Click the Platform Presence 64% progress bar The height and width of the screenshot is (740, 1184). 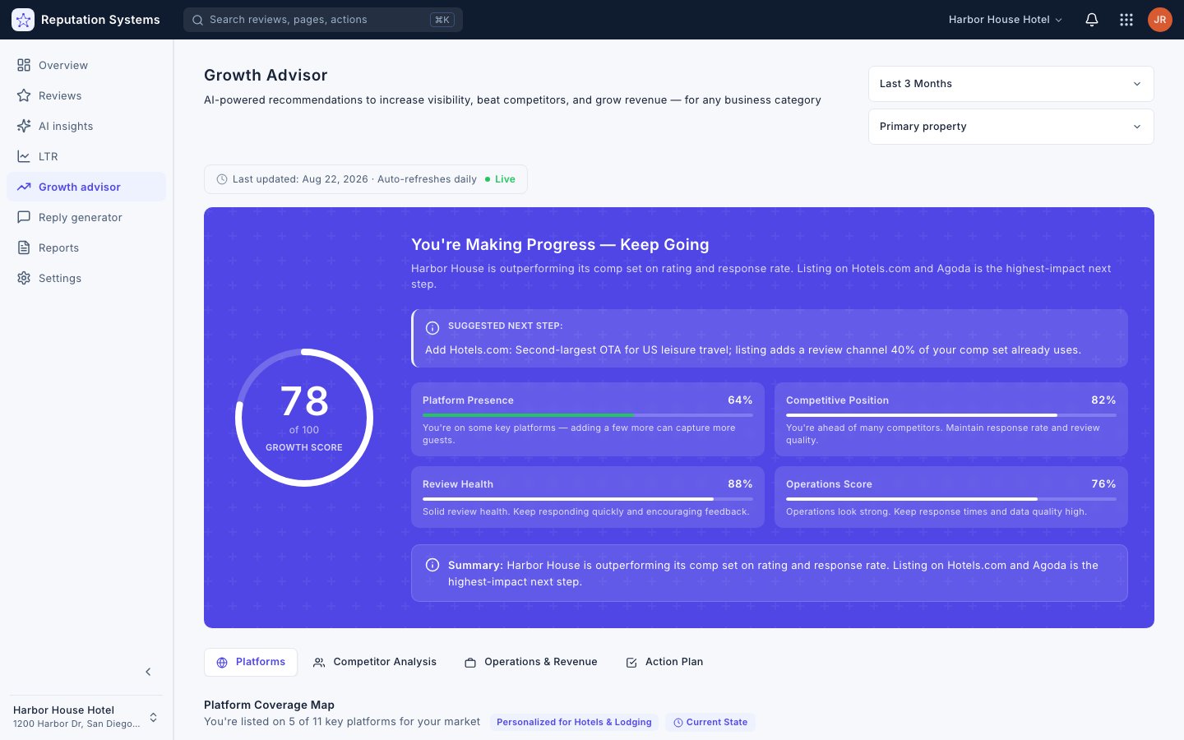[x=588, y=415]
